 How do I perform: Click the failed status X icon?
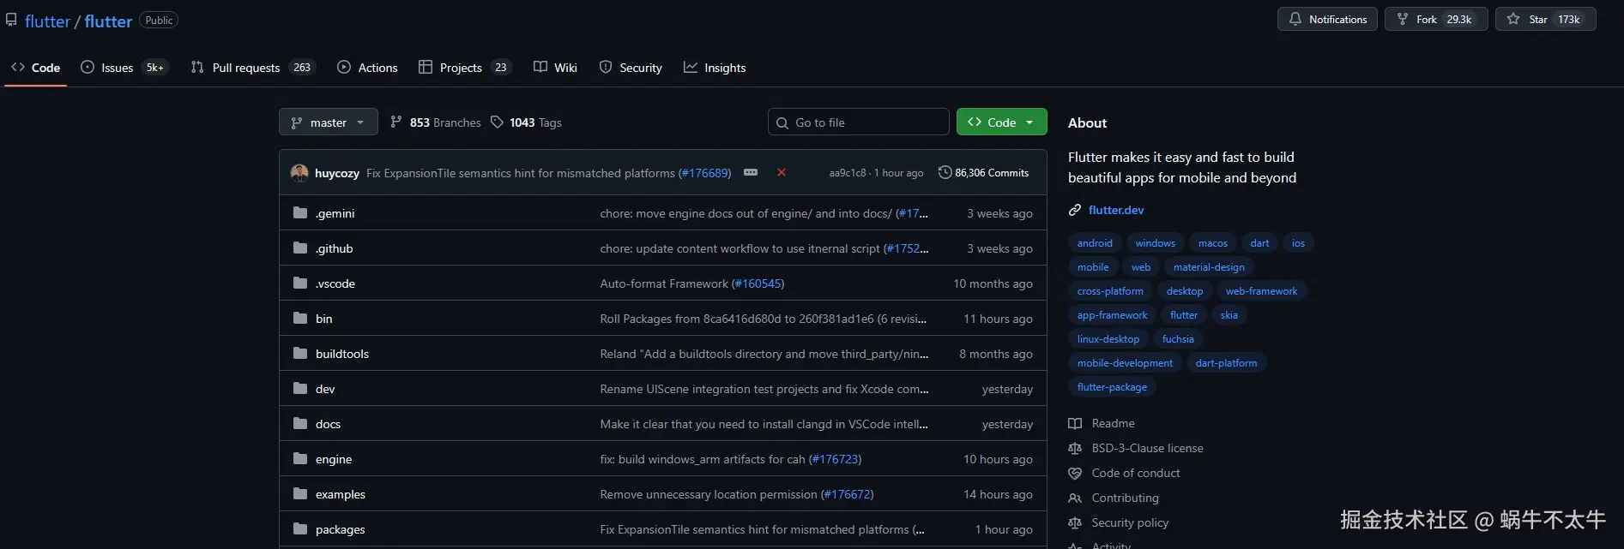click(x=782, y=173)
